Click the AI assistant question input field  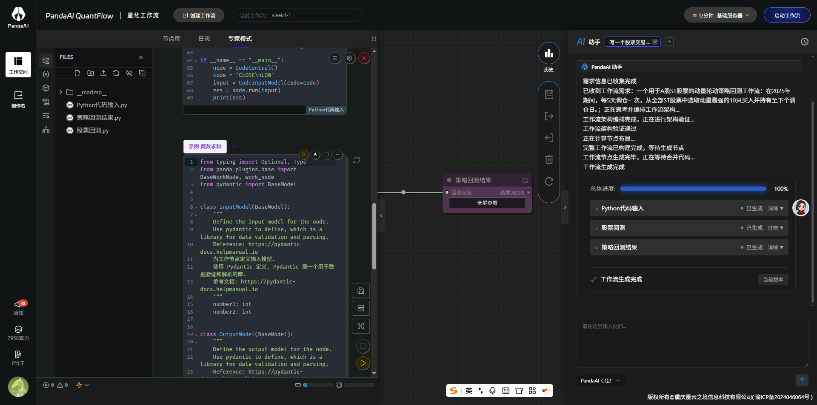pos(692,342)
